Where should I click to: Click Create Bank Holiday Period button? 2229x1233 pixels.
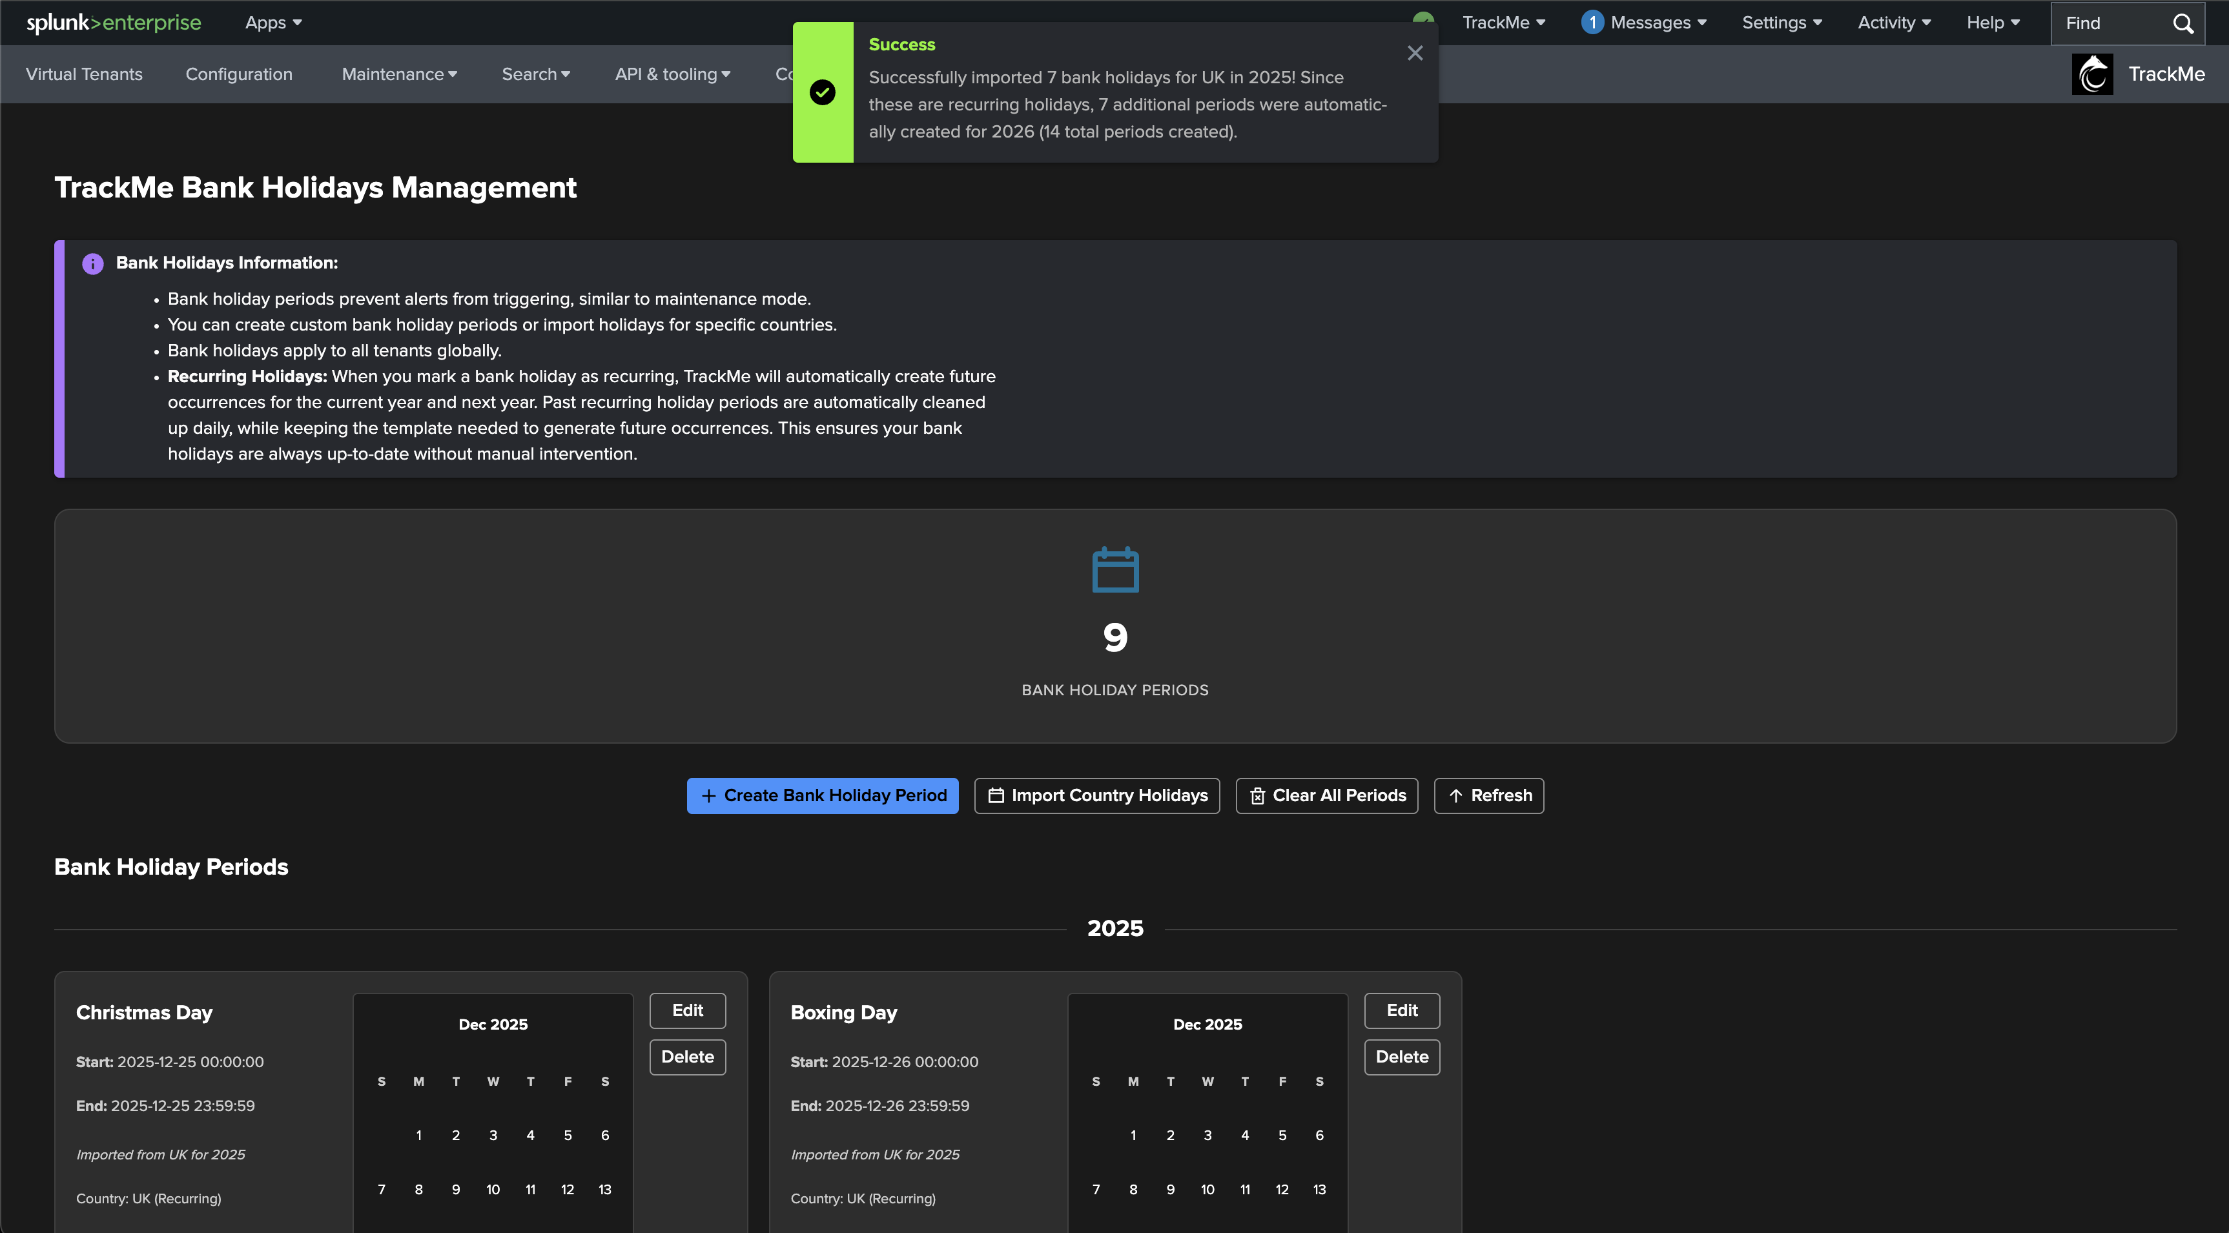(x=822, y=795)
